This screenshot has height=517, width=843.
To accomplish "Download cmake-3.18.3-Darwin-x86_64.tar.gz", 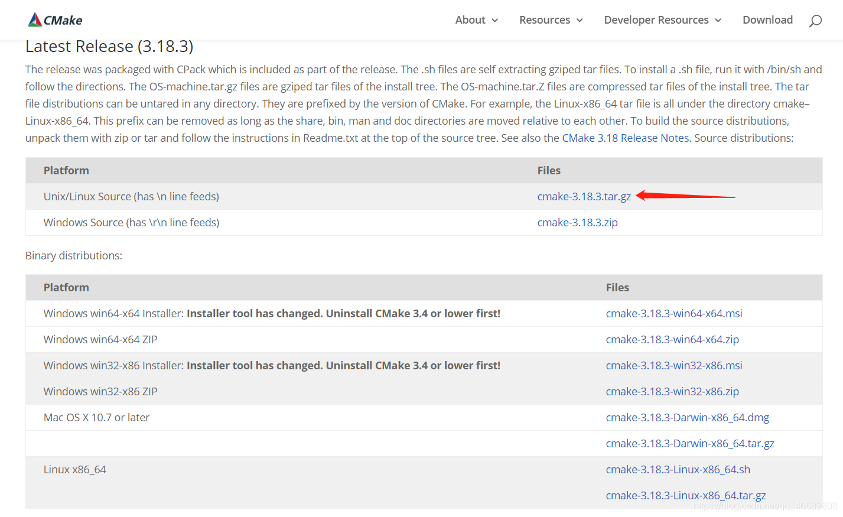I will coord(689,443).
